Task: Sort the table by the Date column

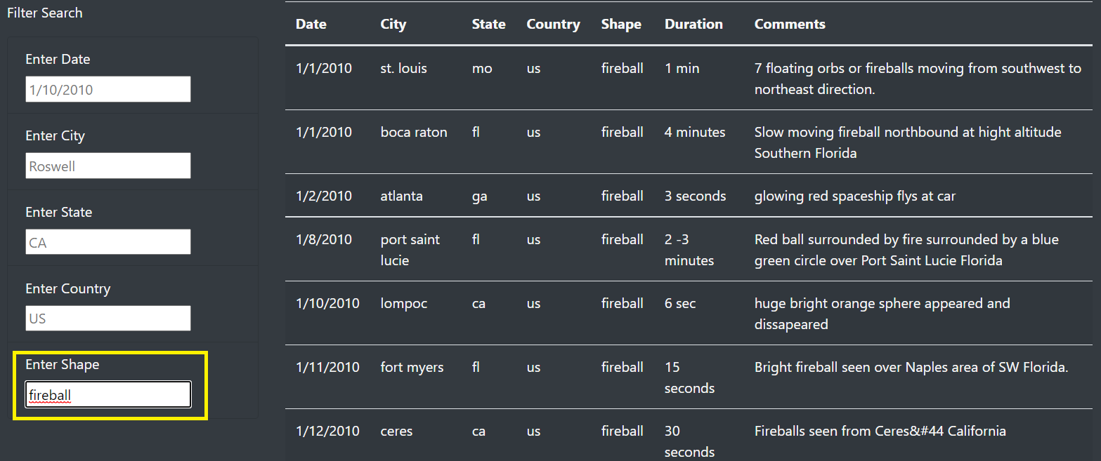Action: pos(311,23)
